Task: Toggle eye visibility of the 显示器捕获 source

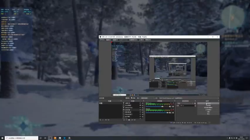Action: (x=140, y=105)
